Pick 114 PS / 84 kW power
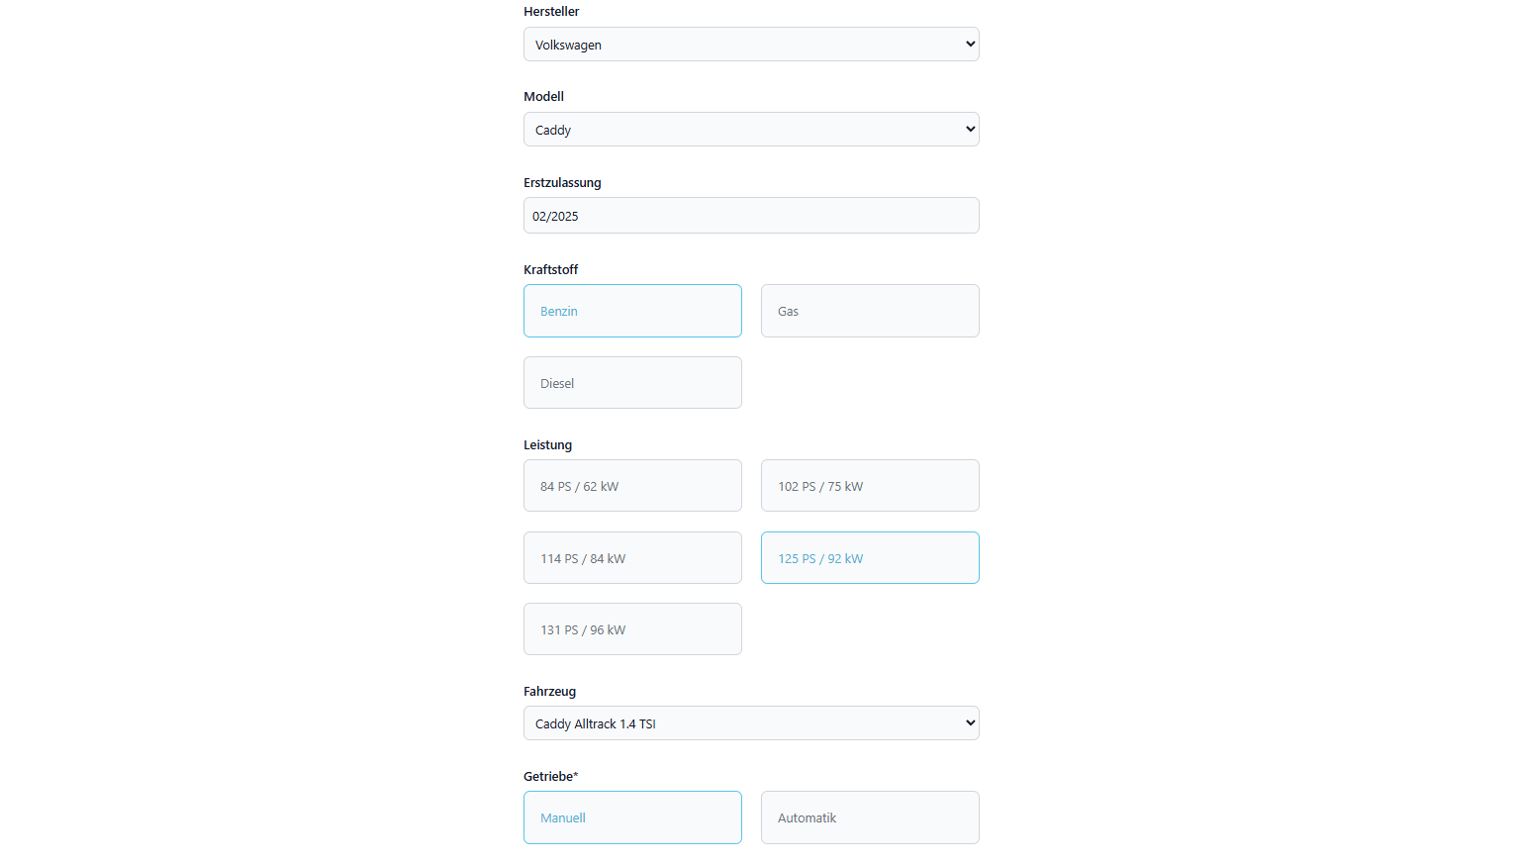The height and width of the screenshot is (864, 1523). click(x=632, y=558)
